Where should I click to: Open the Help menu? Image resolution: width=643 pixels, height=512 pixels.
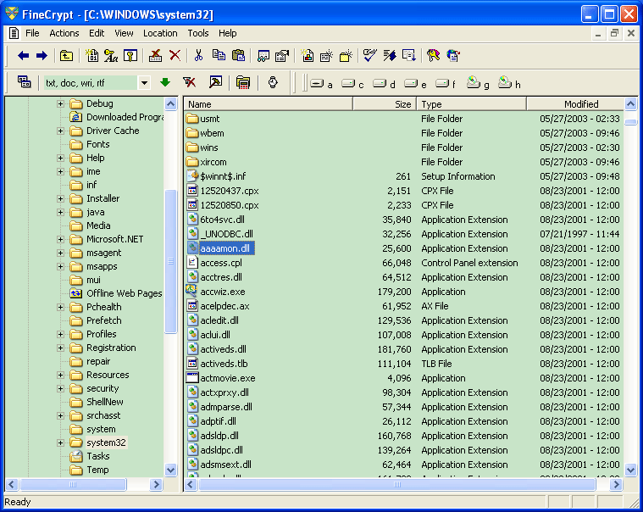point(228,33)
